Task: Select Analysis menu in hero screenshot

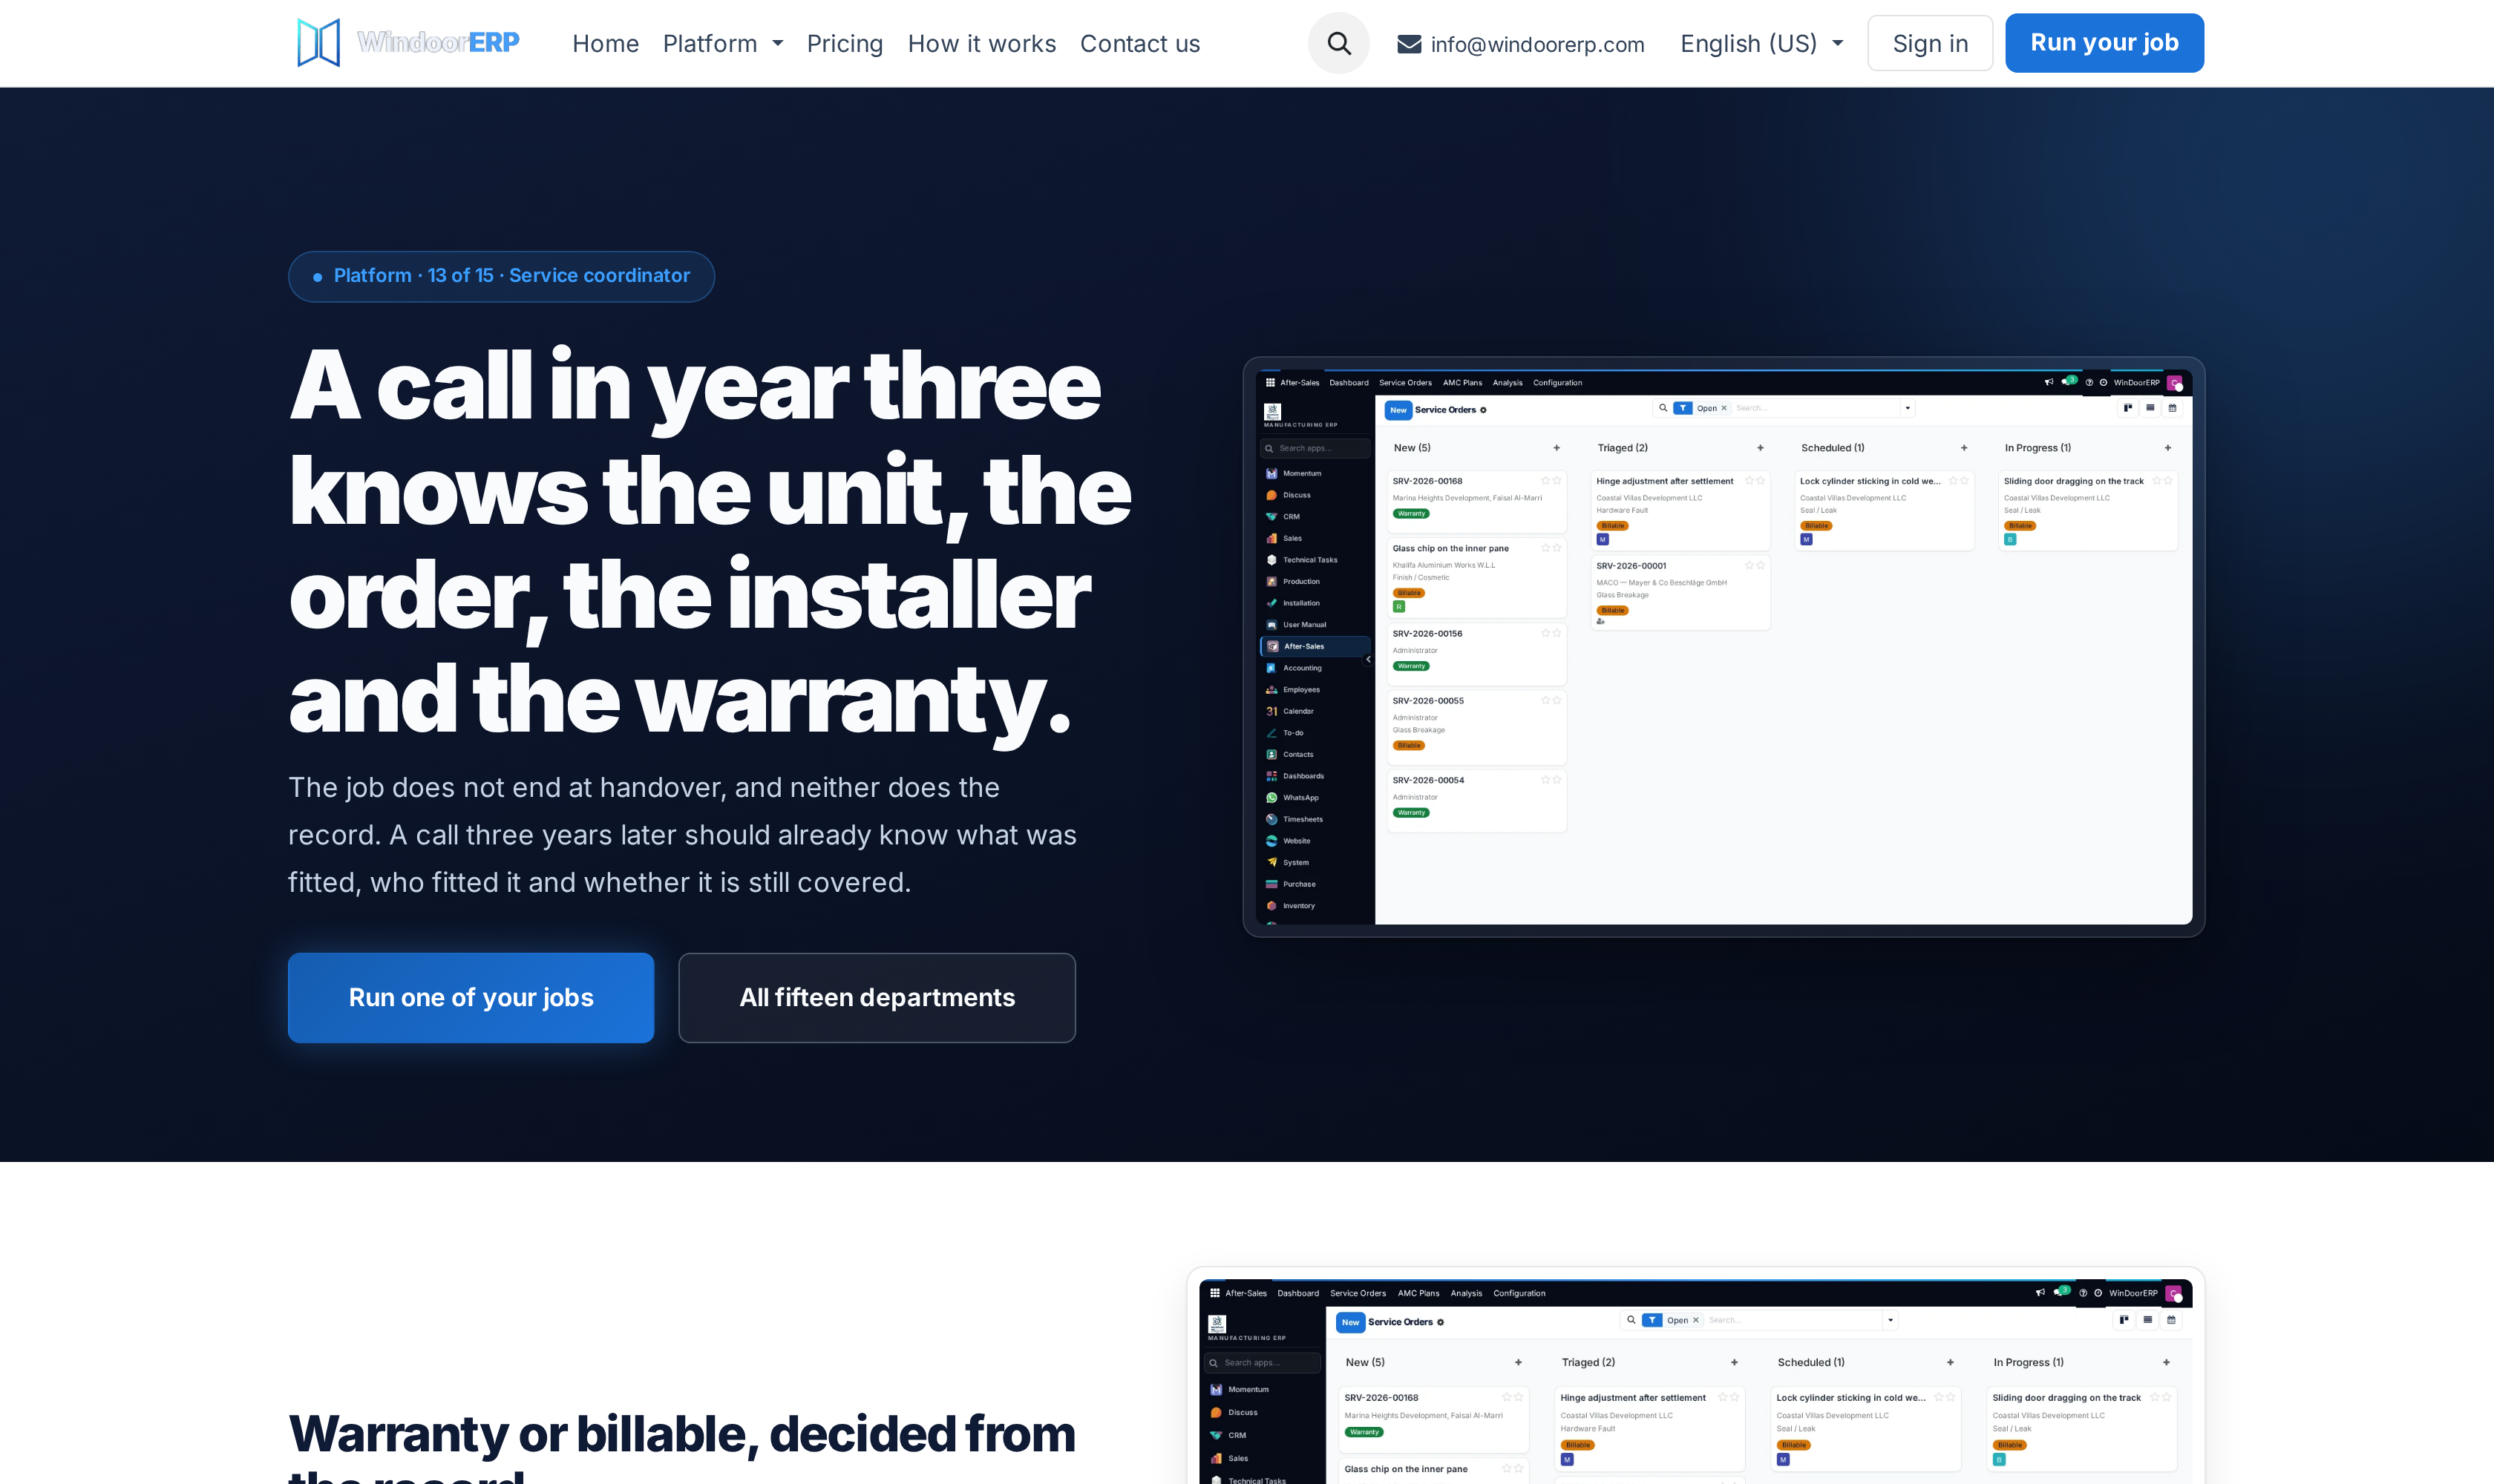Action: 1508,382
